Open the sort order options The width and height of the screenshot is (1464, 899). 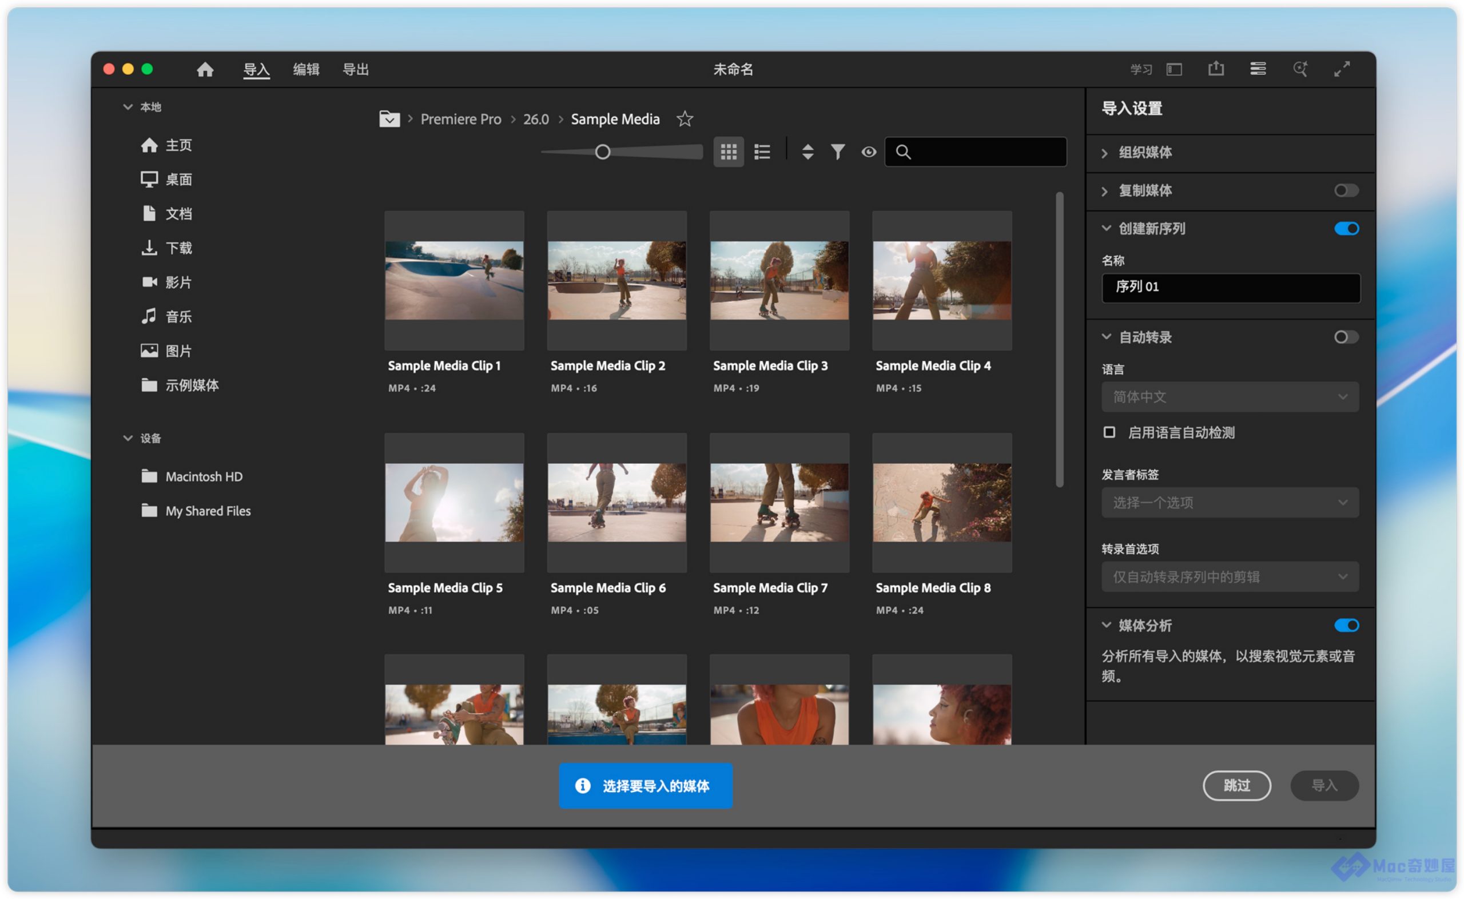click(x=807, y=152)
